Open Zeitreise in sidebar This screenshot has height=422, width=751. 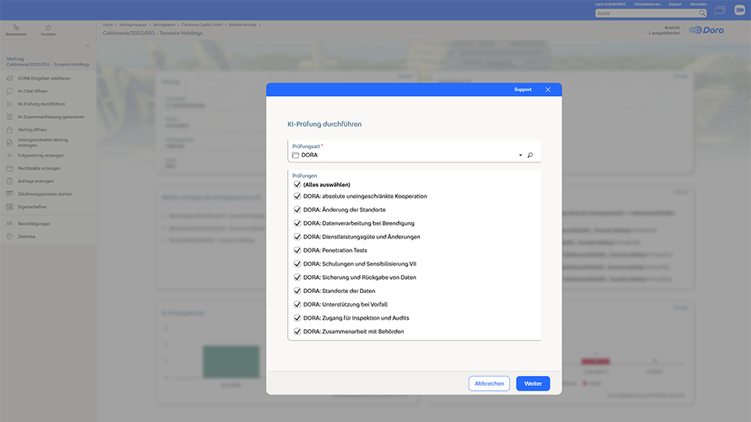click(x=27, y=237)
